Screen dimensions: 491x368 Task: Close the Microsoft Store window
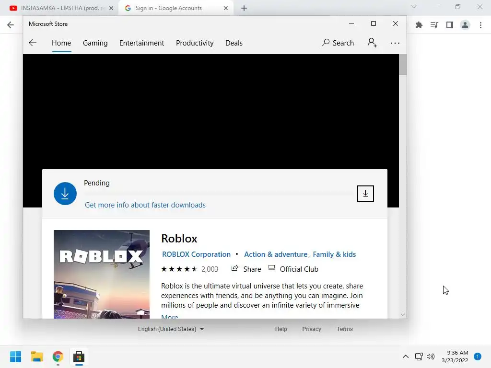(396, 23)
